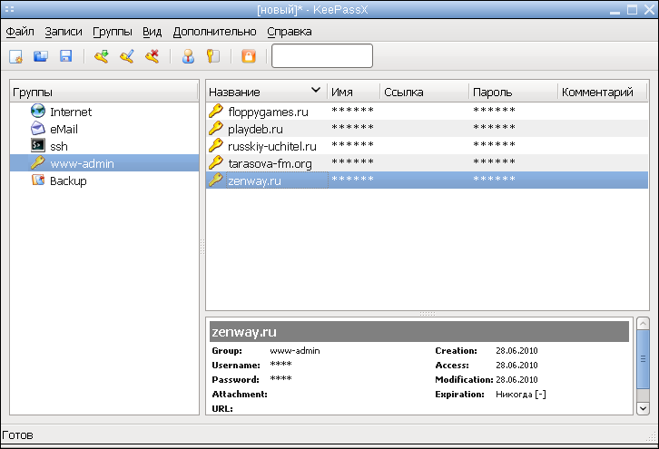Sort entries by the Пароль column header
The width and height of the screenshot is (659, 449).
(x=492, y=92)
